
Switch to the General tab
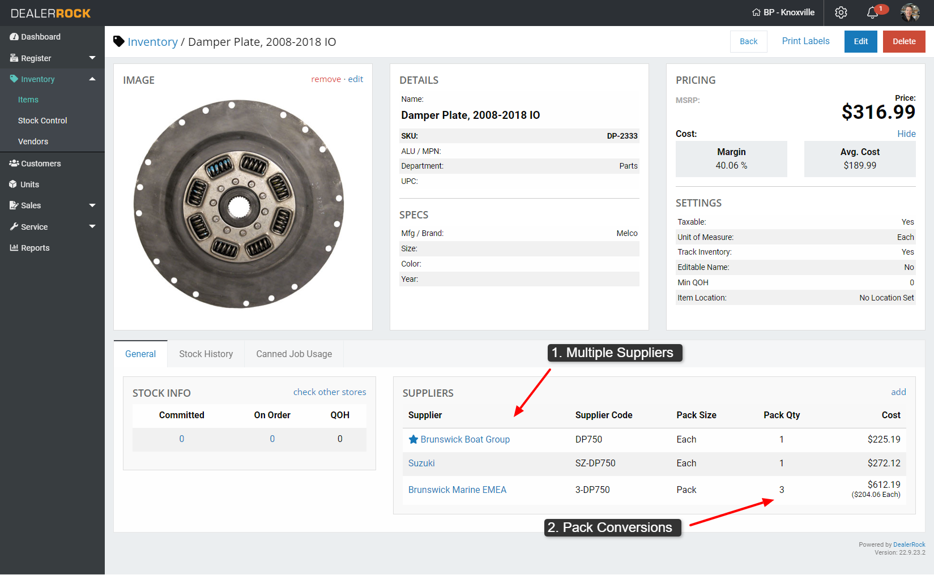(x=140, y=354)
